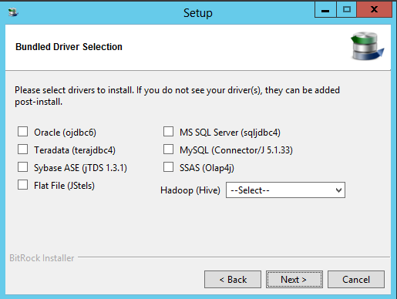Minimize the Setup window

pos(325,10)
